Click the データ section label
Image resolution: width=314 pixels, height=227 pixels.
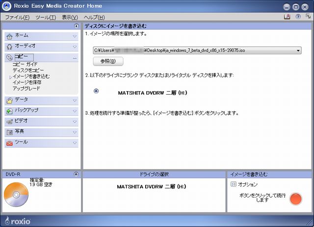22,100
